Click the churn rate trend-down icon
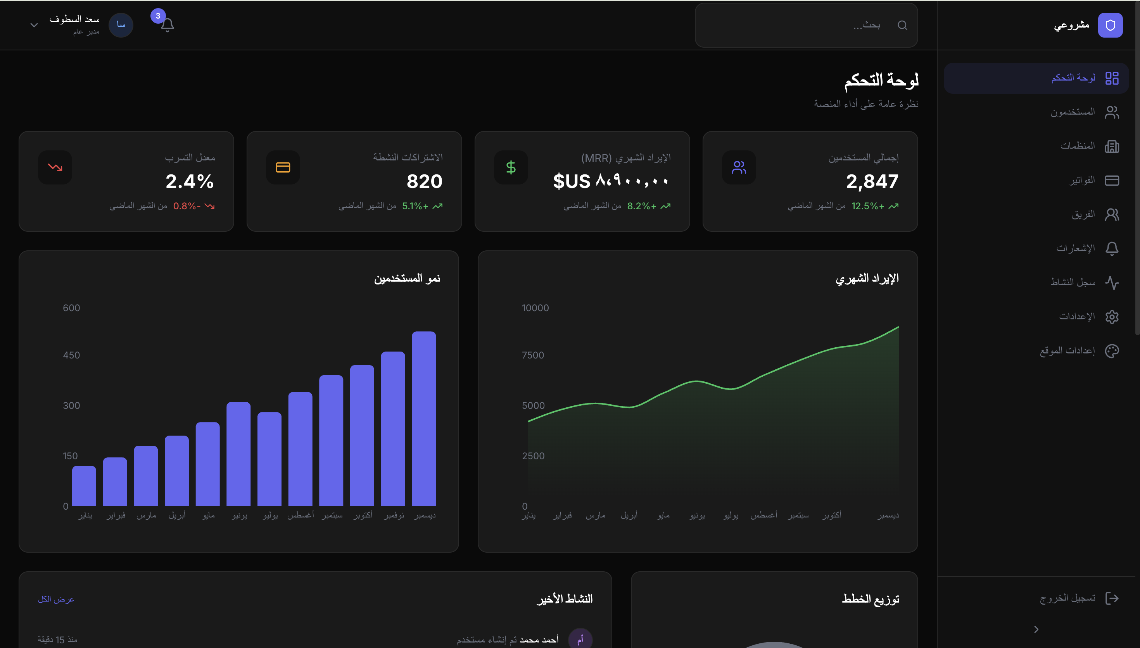The width and height of the screenshot is (1140, 648). tap(55, 167)
